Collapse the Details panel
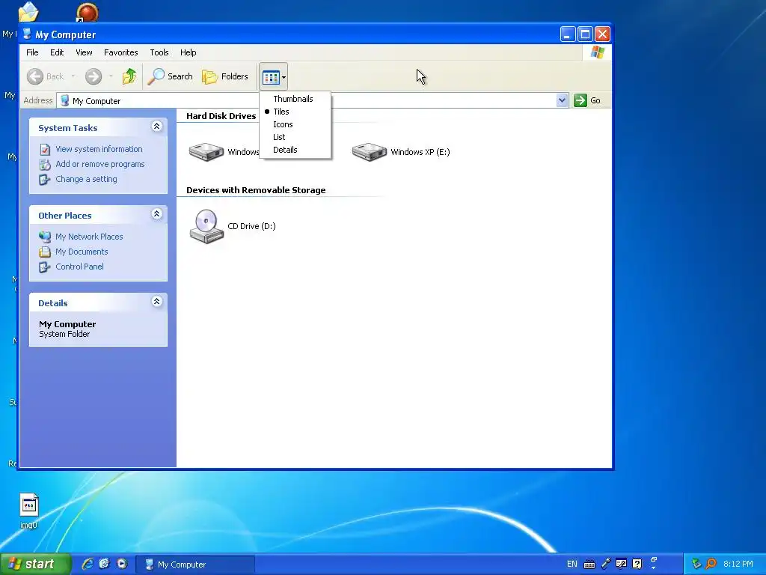766x575 pixels. tap(157, 302)
